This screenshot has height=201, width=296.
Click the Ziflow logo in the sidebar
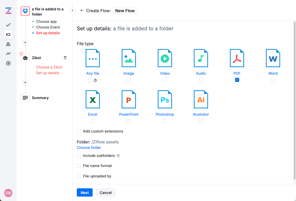point(8,11)
